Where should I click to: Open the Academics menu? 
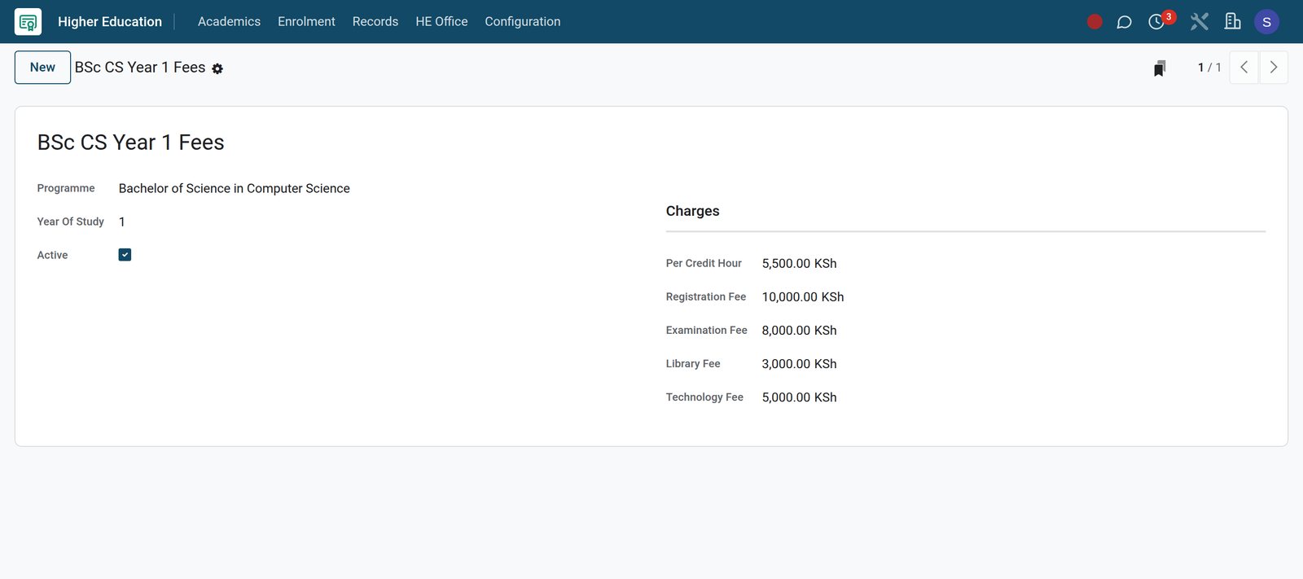click(229, 22)
